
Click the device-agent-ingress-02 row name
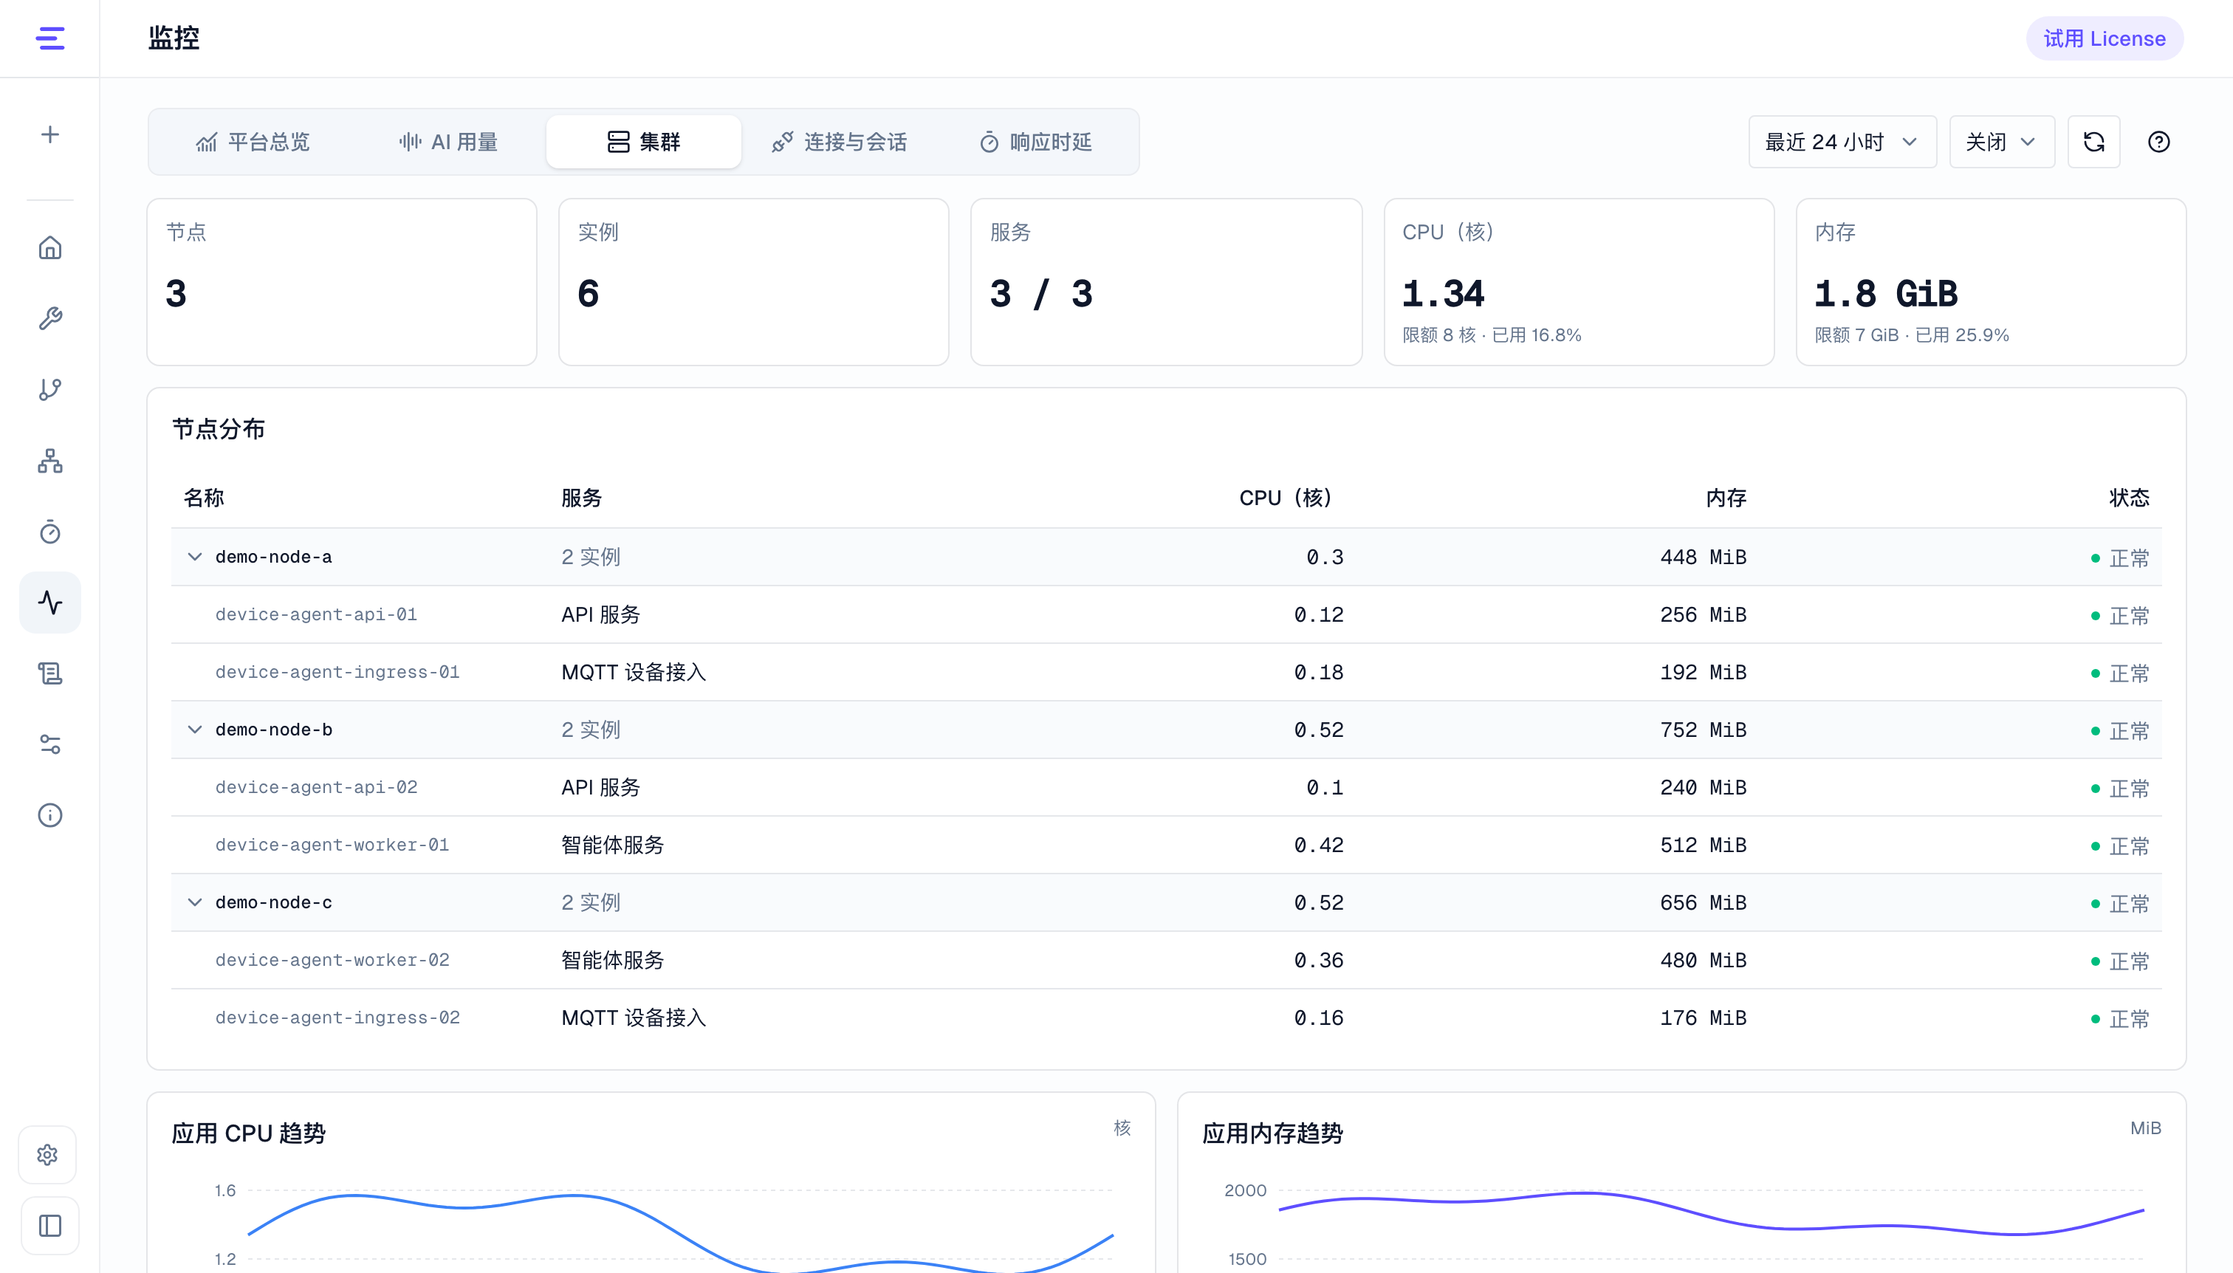pyautogui.click(x=337, y=1018)
